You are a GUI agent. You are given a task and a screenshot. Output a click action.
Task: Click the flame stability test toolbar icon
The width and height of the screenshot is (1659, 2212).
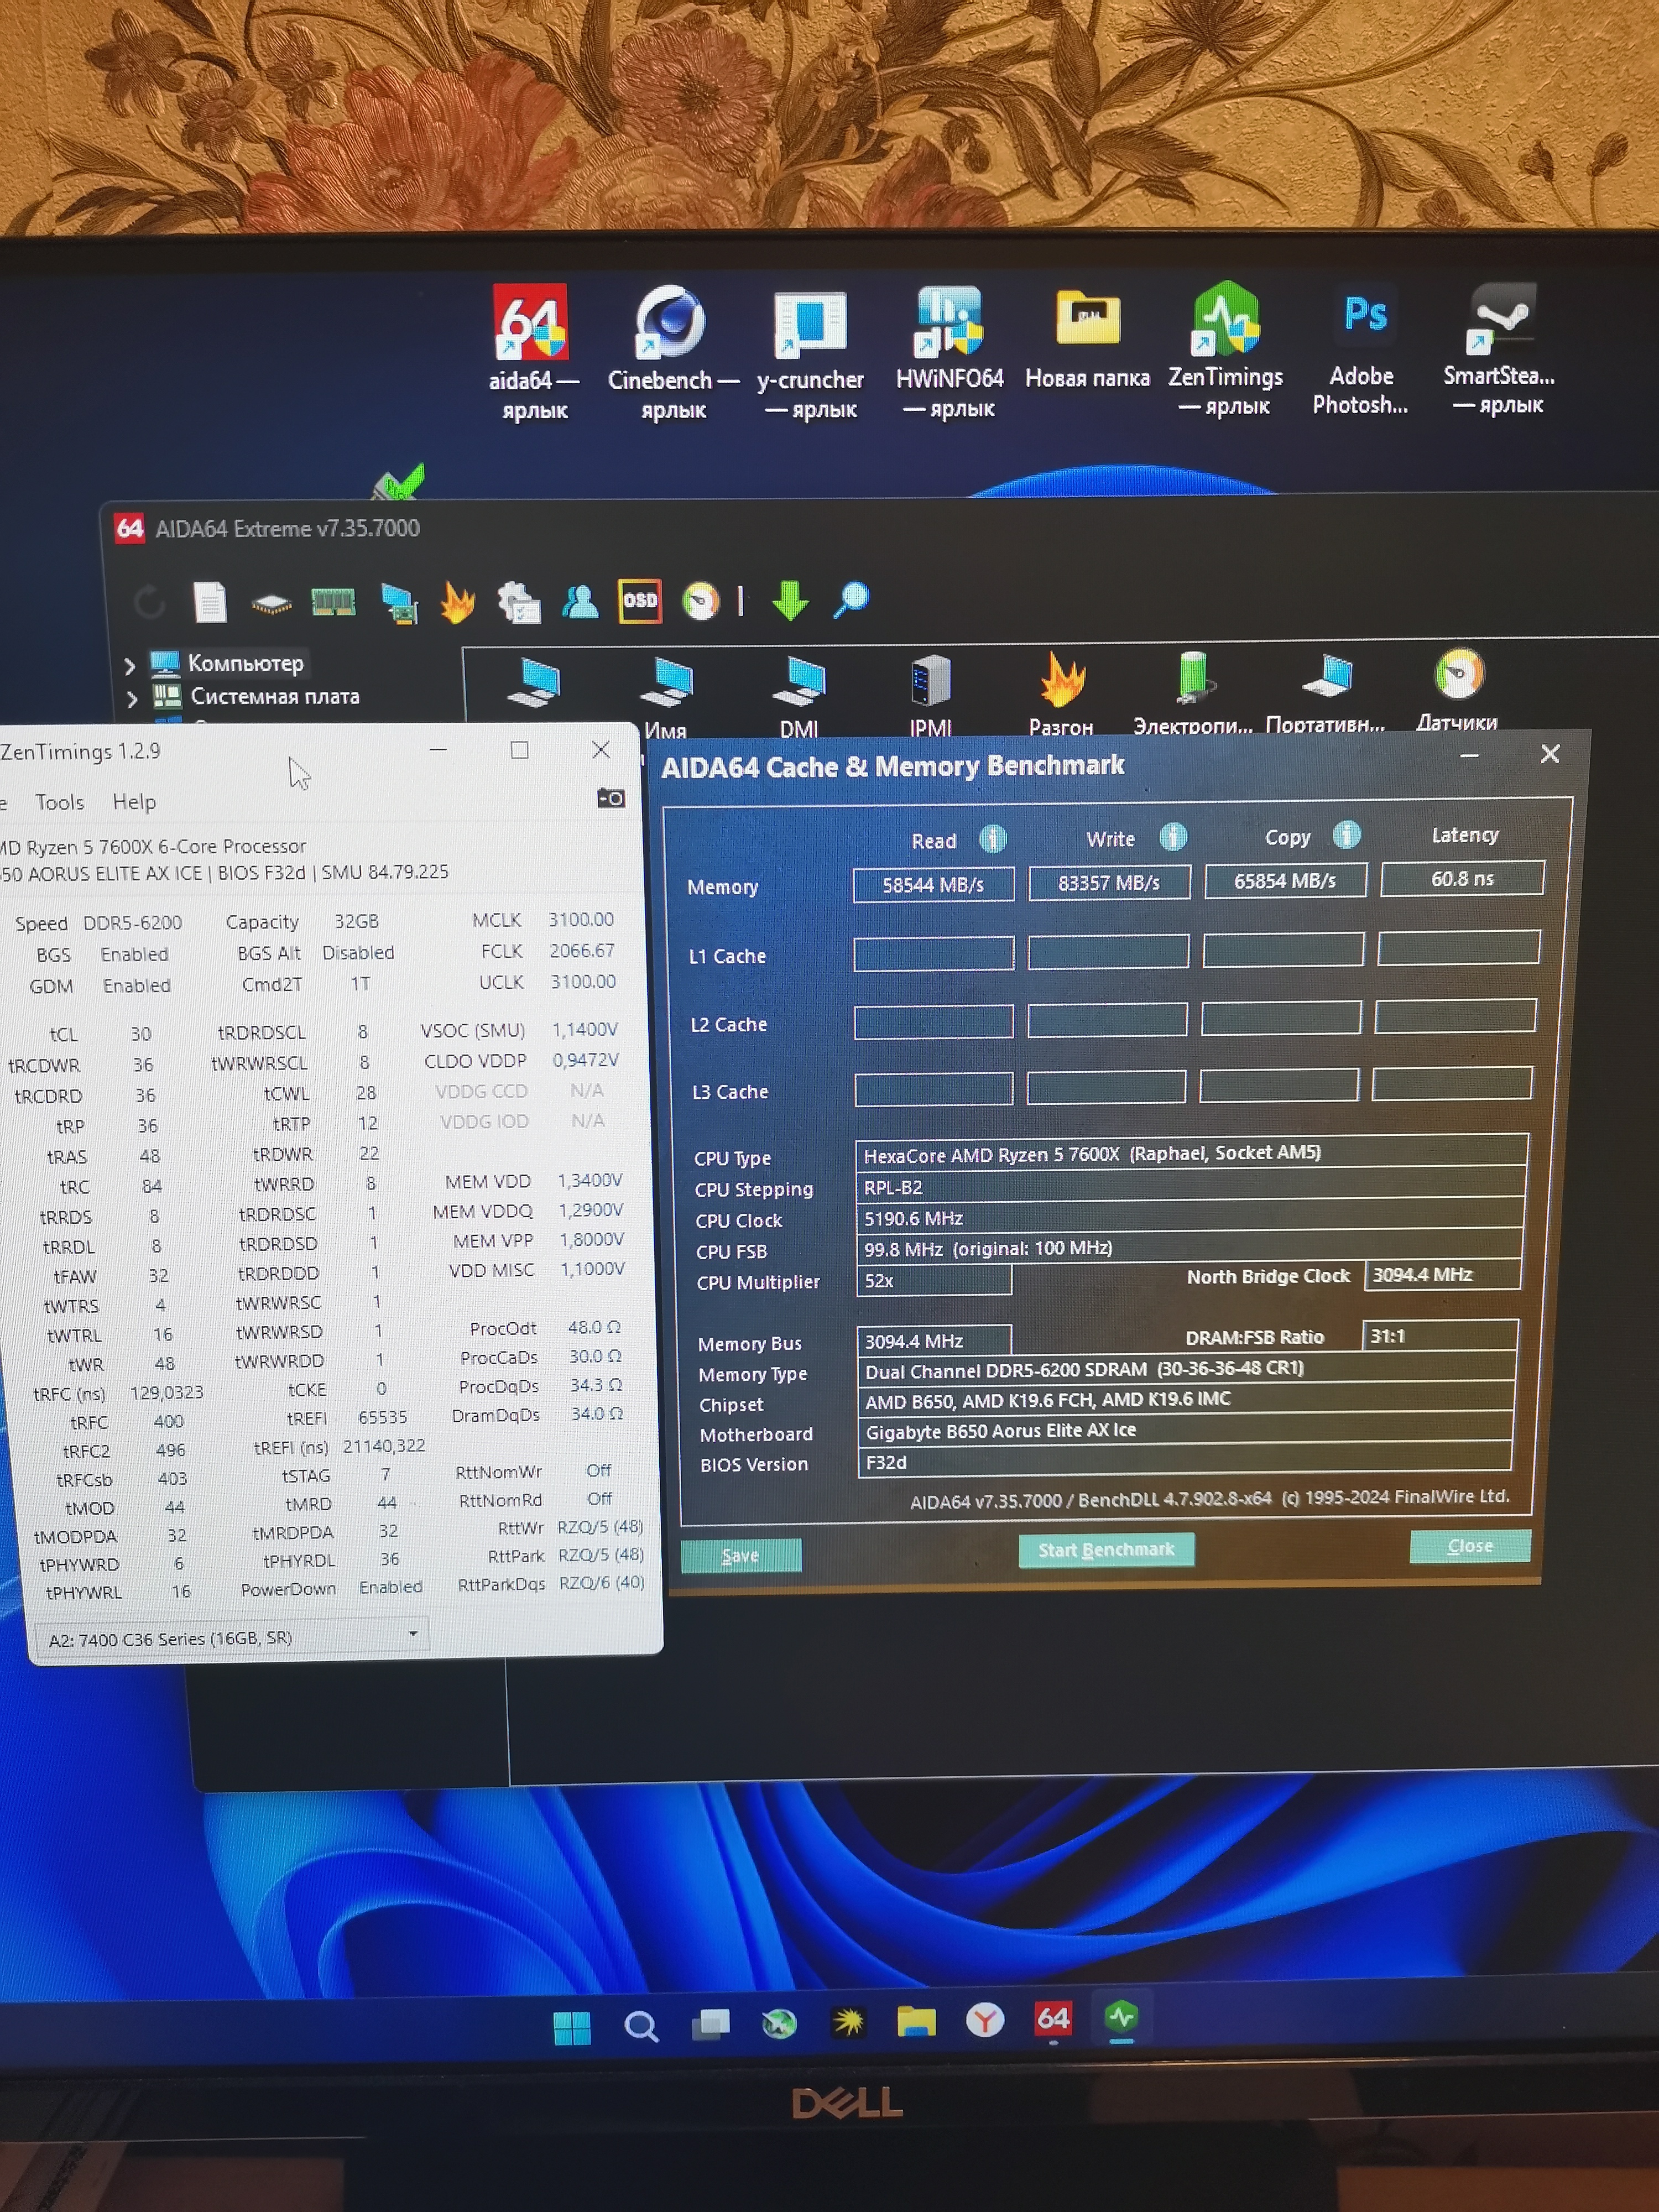[x=458, y=603]
